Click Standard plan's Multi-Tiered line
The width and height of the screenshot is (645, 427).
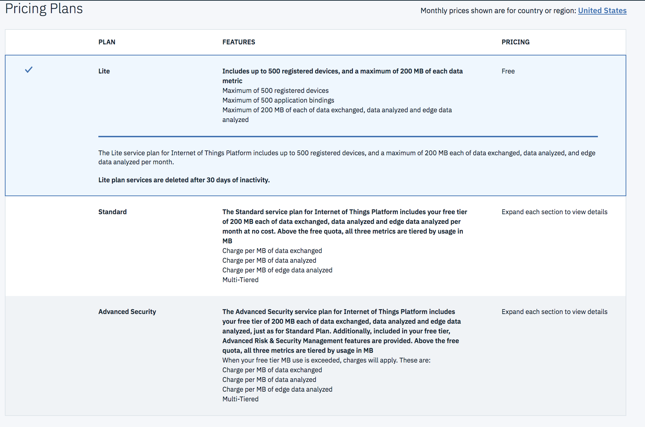240,280
